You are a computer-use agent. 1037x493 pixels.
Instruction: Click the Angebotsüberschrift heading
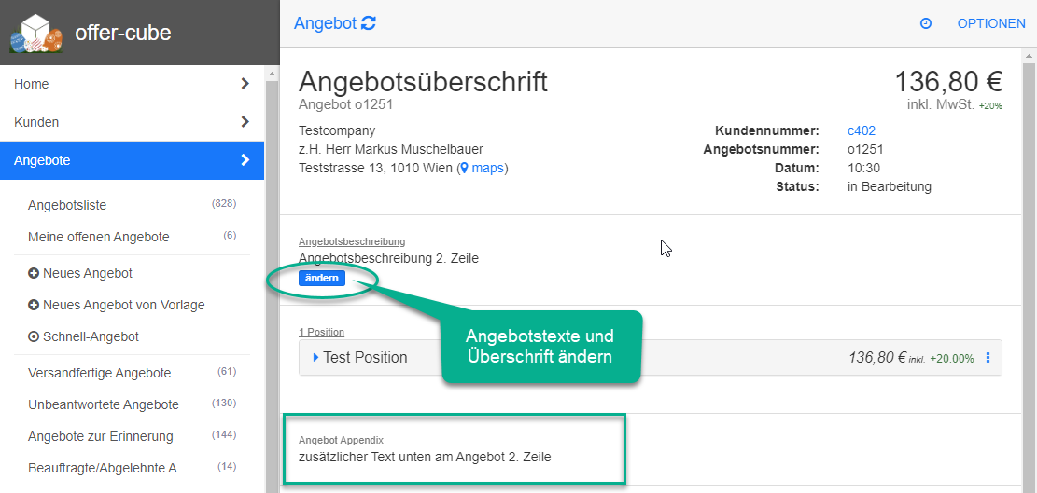point(423,83)
